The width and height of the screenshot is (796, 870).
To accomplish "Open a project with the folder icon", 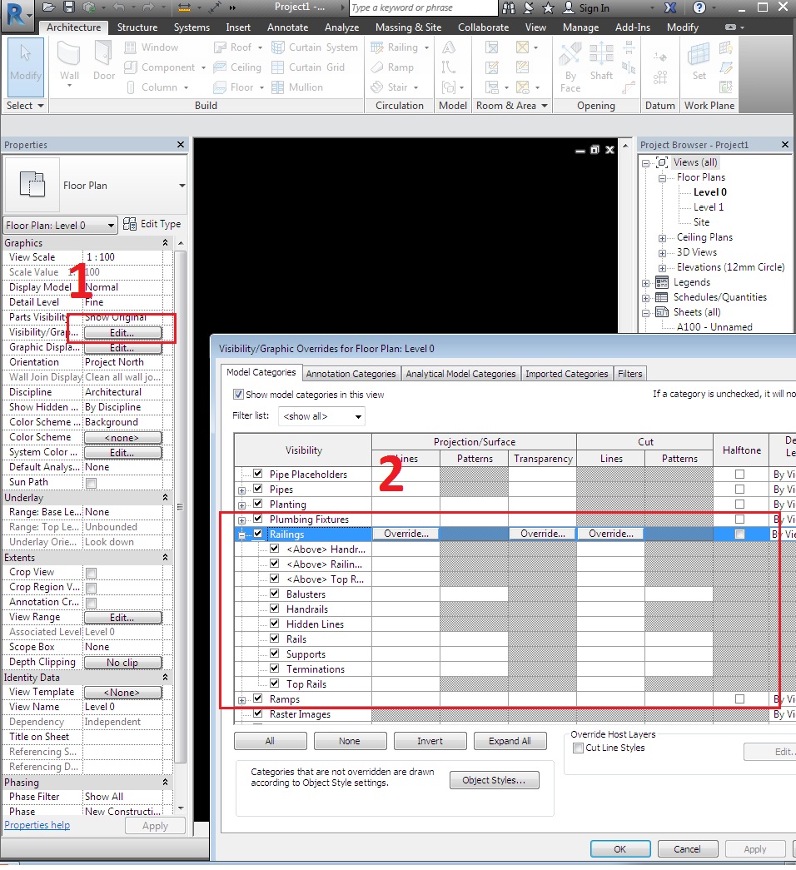I will point(49,7).
